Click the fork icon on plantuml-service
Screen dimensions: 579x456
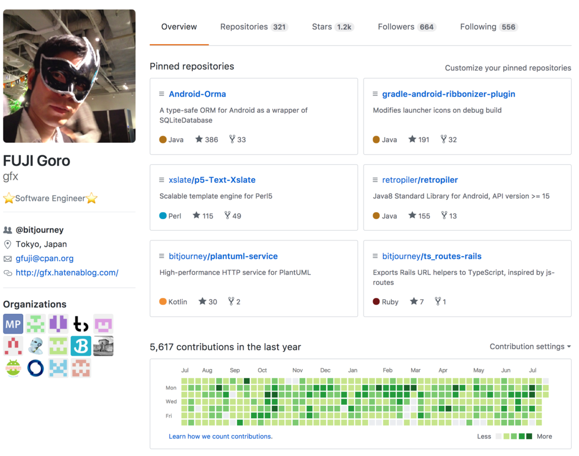coord(231,301)
